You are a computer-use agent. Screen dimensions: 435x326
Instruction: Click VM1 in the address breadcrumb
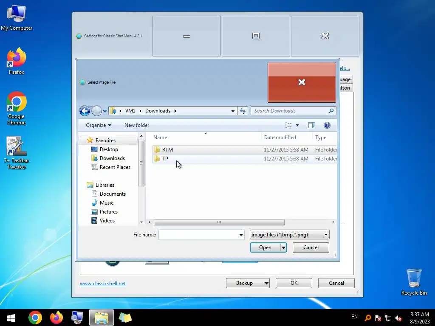tap(130, 111)
